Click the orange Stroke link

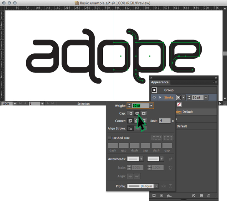click(169, 97)
